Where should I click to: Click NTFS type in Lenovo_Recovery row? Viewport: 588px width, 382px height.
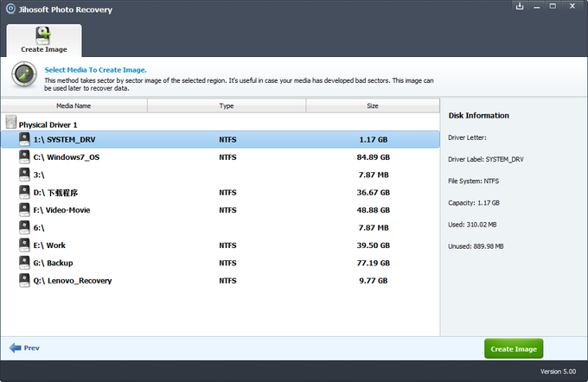pos(227,280)
